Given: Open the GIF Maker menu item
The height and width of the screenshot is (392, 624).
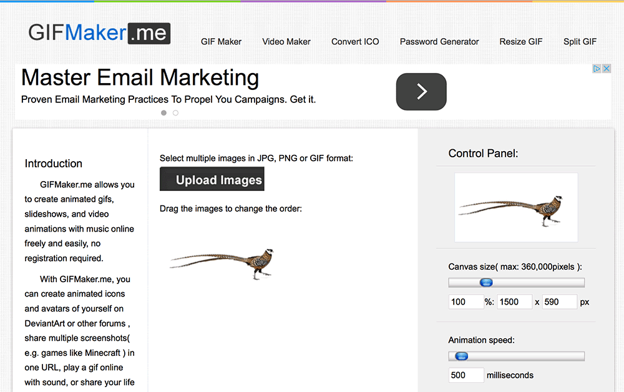Looking at the screenshot, I should tap(221, 42).
